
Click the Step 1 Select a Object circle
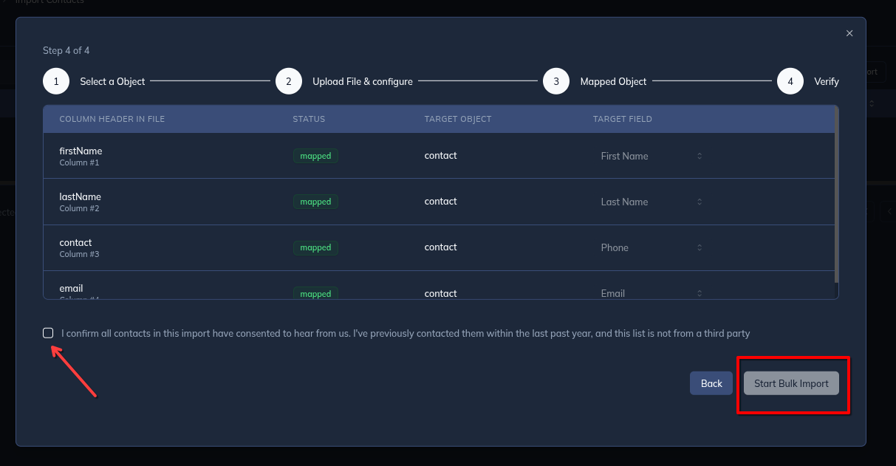pyautogui.click(x=56, y=80)
